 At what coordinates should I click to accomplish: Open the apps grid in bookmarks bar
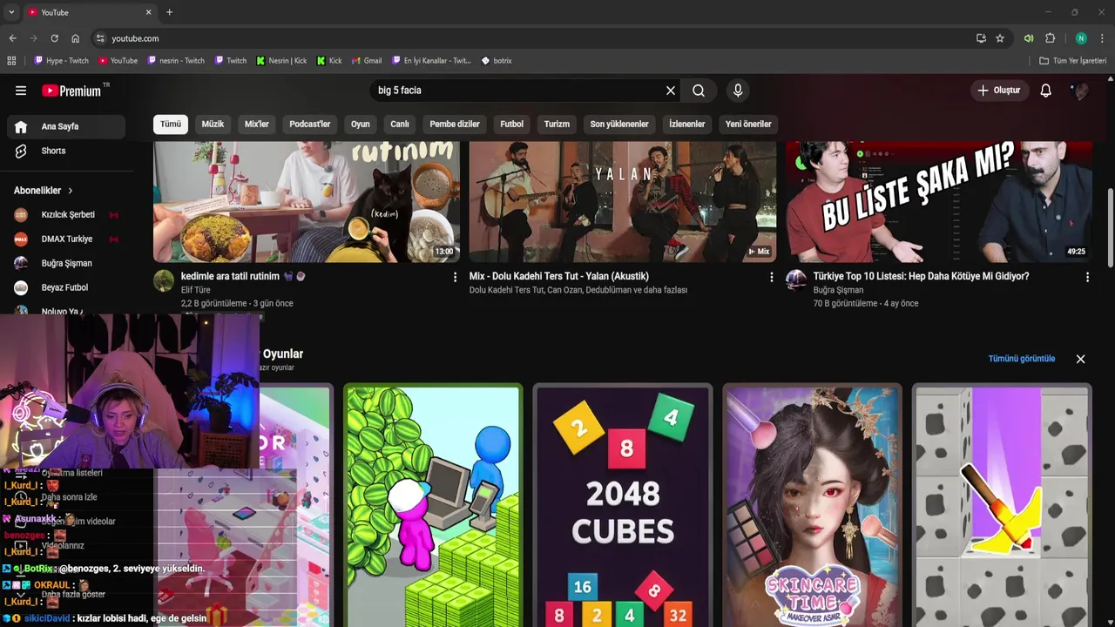11,61
